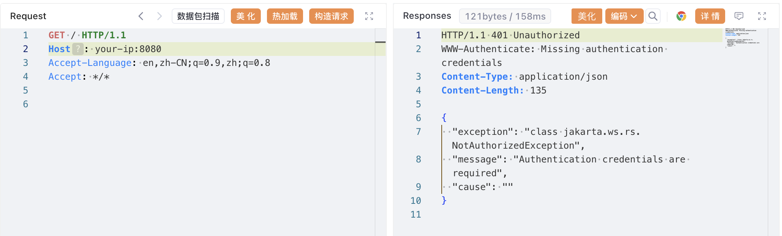
Task: Click the 121bytes / 158ms size tag
Action: (x=505, y=16)
